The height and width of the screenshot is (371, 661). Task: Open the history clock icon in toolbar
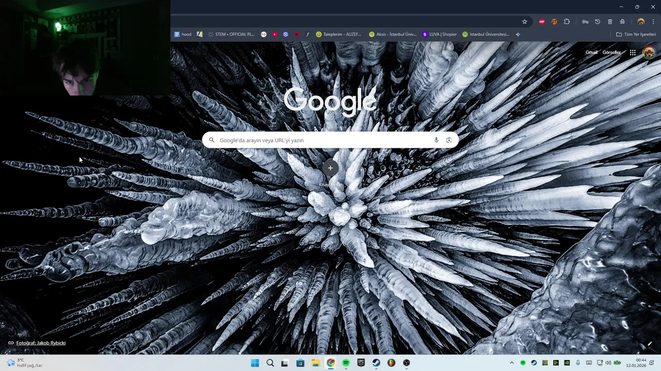pos(597,22)
